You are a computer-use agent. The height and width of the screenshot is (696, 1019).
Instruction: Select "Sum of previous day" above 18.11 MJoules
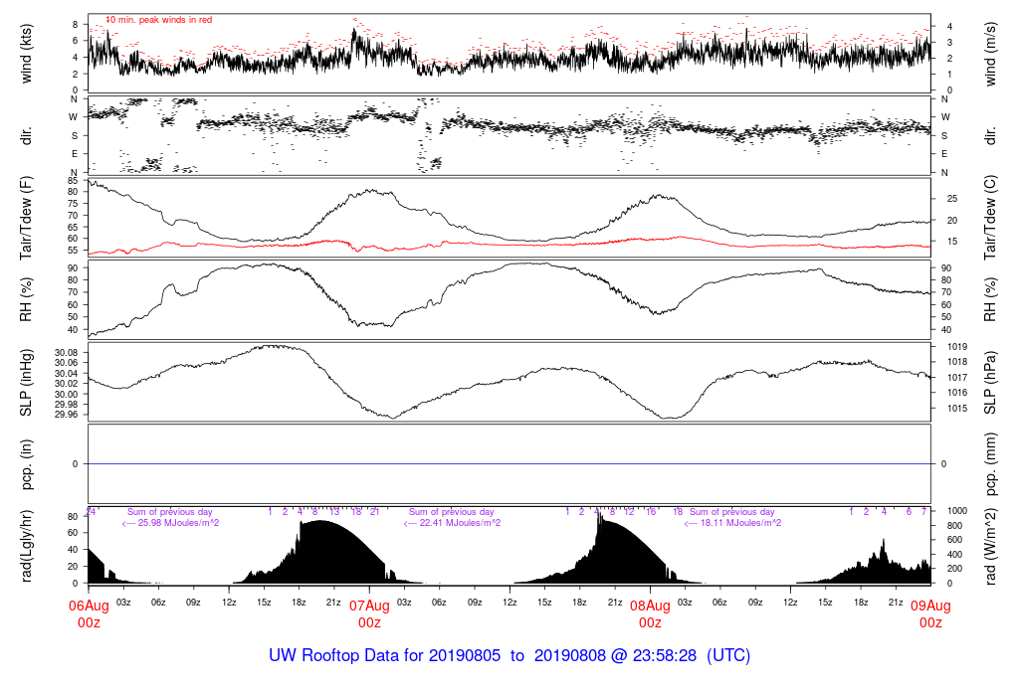(731, 512)
